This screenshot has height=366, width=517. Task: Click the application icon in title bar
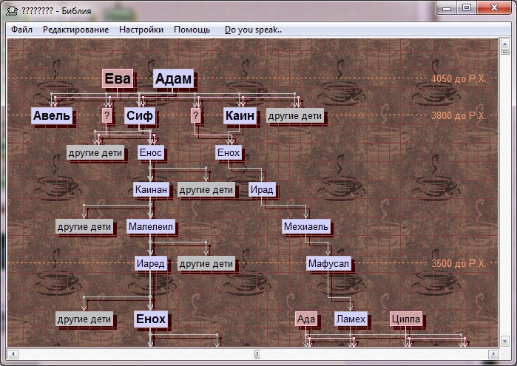12,10
